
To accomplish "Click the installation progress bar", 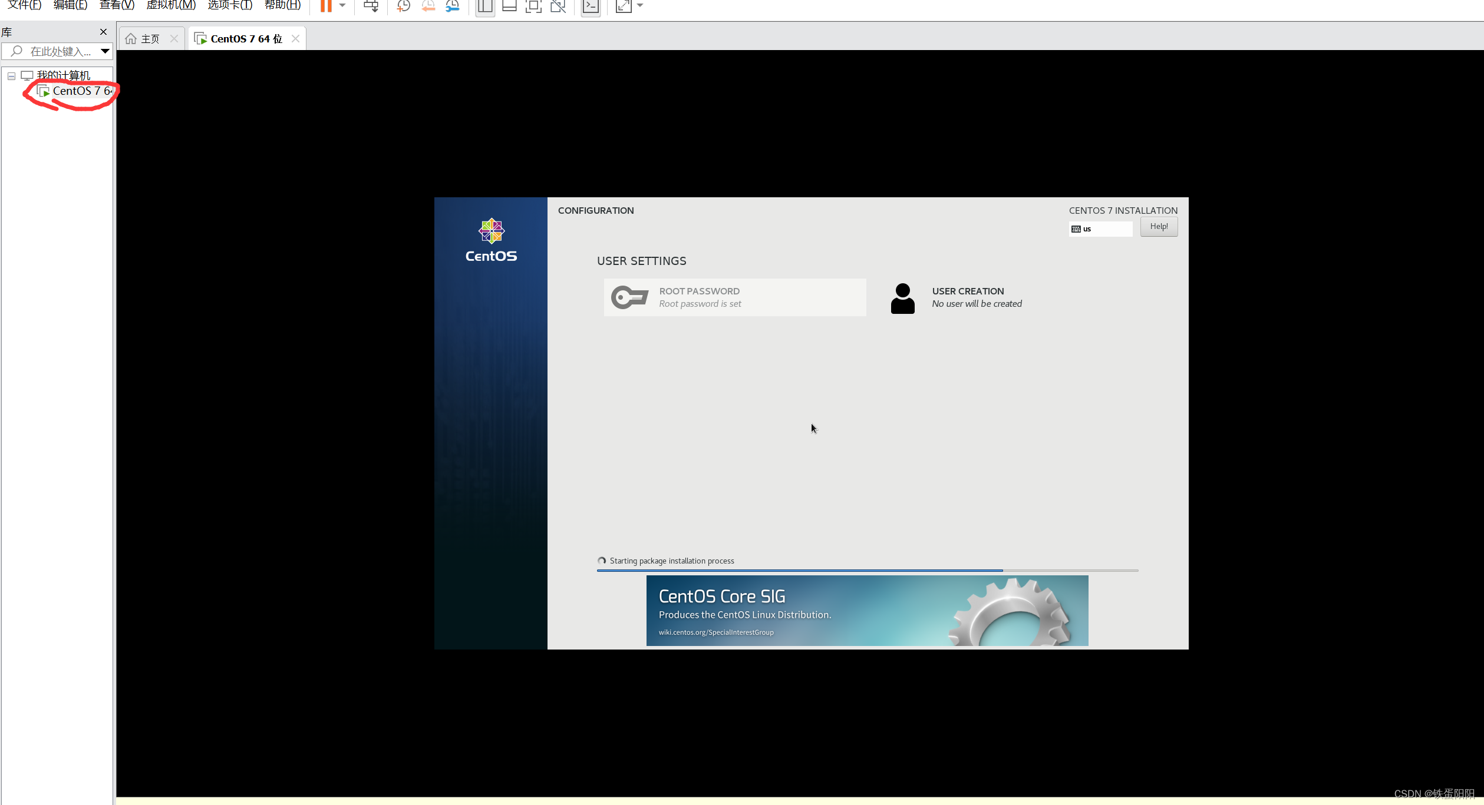I will coord(867,570).
